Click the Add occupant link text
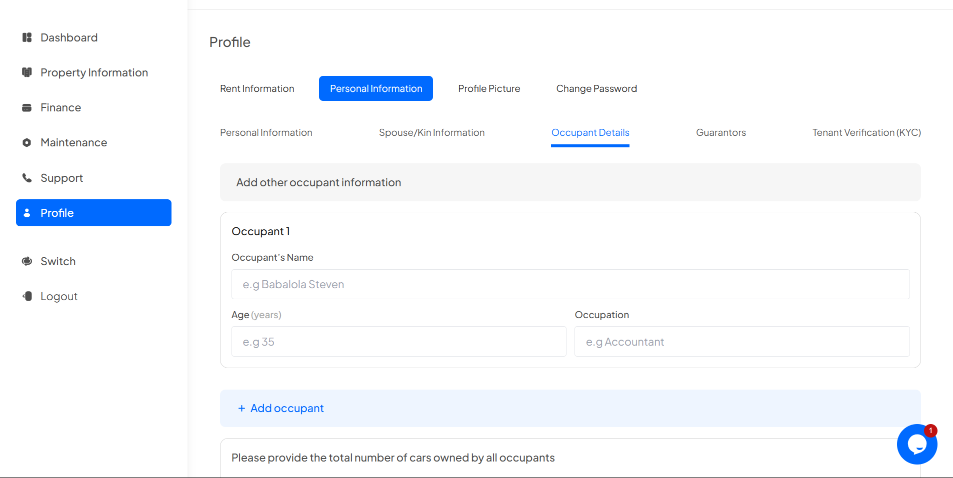This screenshot has width=953, height=478. coord(287,409)
